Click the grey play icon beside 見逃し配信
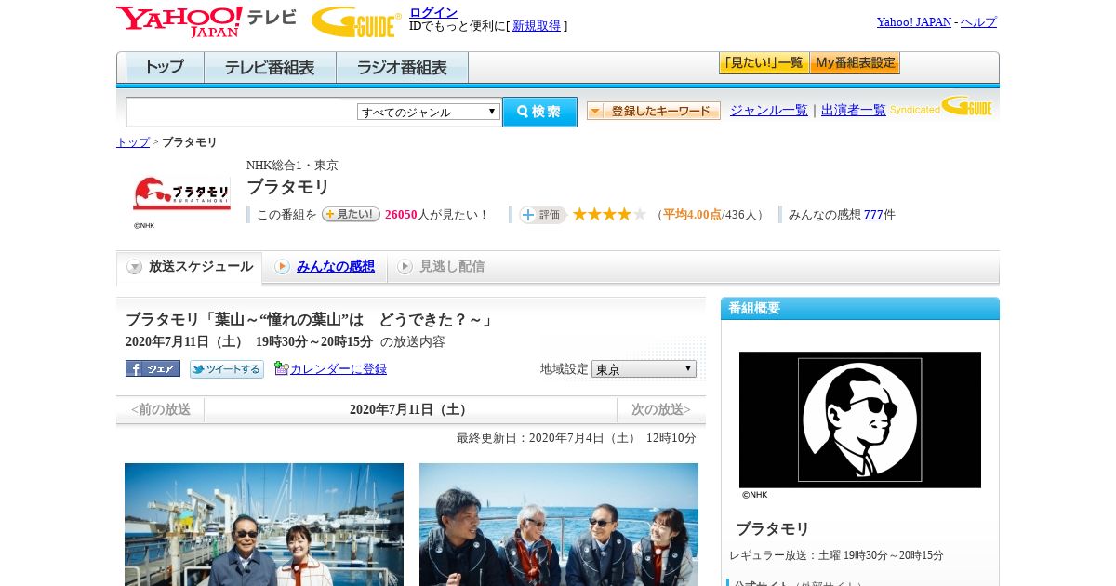Image resolution: width=1116 pixels, height=586 pixels. click(x=405, y=267)
